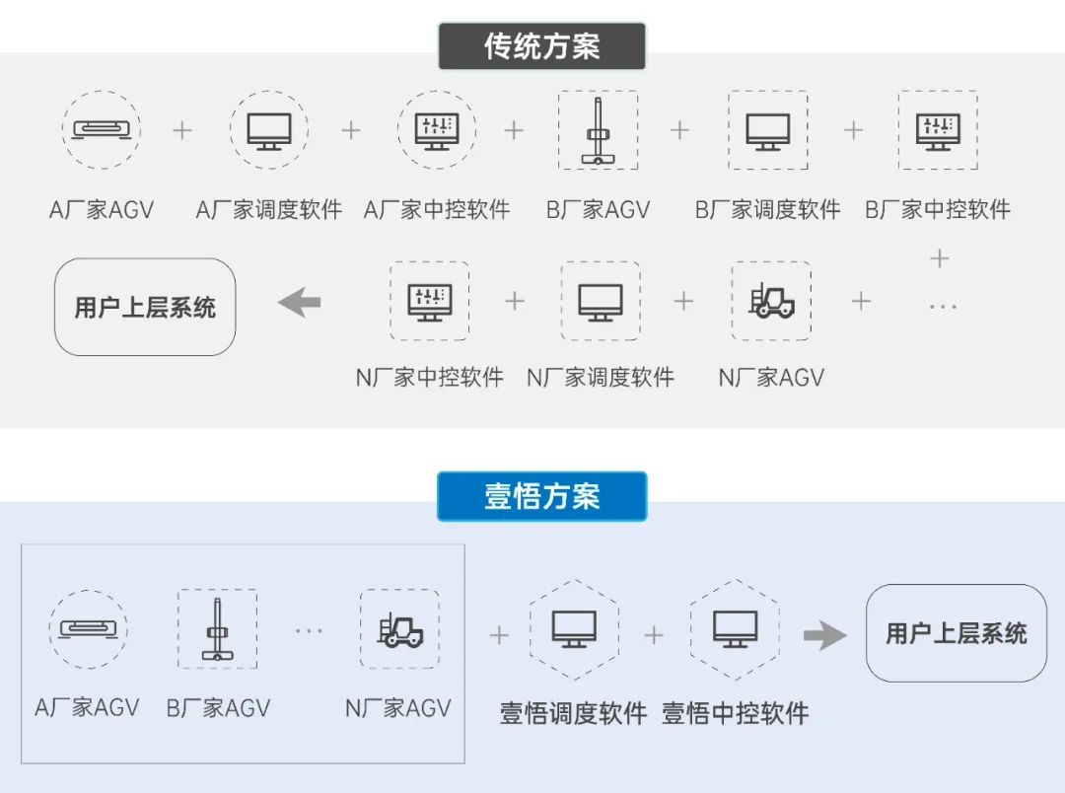This screenshot has height=793, width=1065.
Task: Click the B厂家AGV label in 壹悟方案
Action: pos(218,708)
